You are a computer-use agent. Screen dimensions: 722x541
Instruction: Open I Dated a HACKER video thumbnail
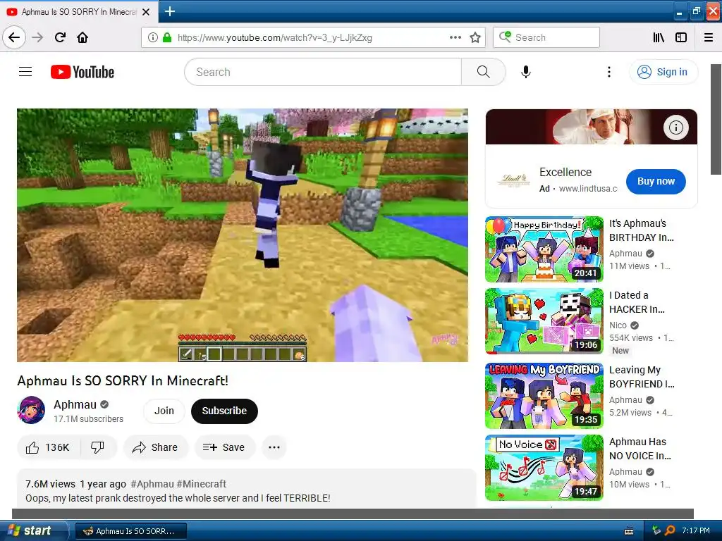[544, 321]
